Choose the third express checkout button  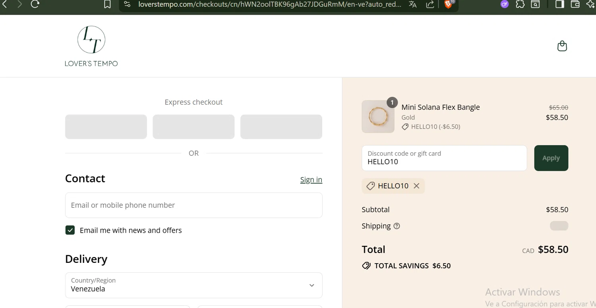pos(281,127)
